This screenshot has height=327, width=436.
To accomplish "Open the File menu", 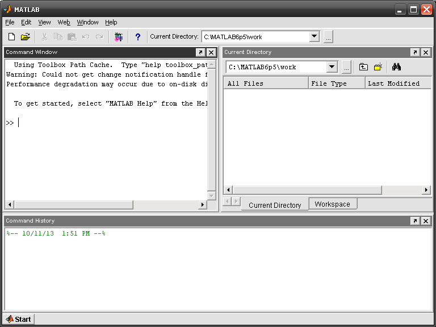I will coord(10,22).
